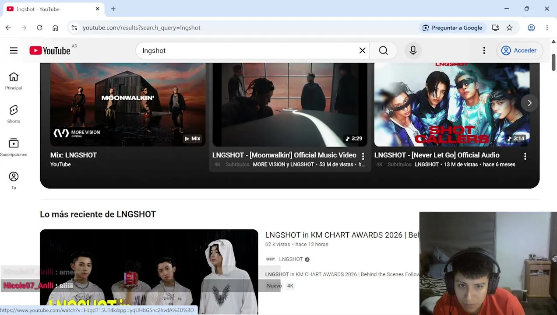
Task: Click the 4K badge under KM CHART video
Action: (290, 286)
